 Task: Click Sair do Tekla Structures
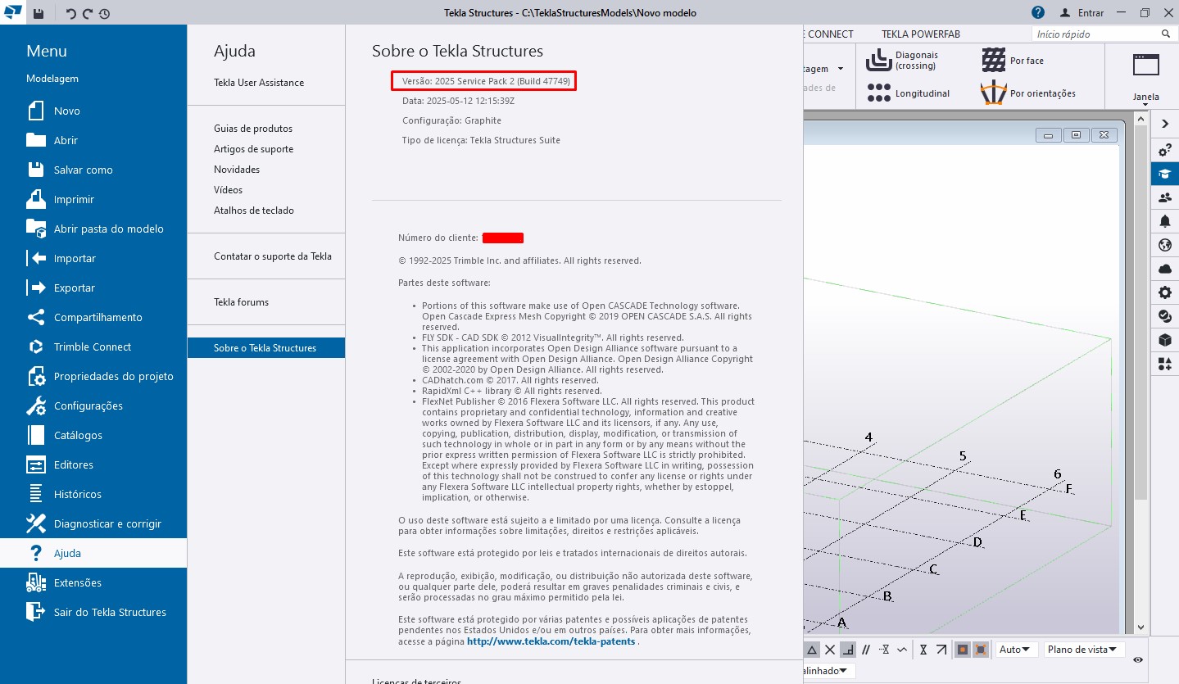click(93, 612)
